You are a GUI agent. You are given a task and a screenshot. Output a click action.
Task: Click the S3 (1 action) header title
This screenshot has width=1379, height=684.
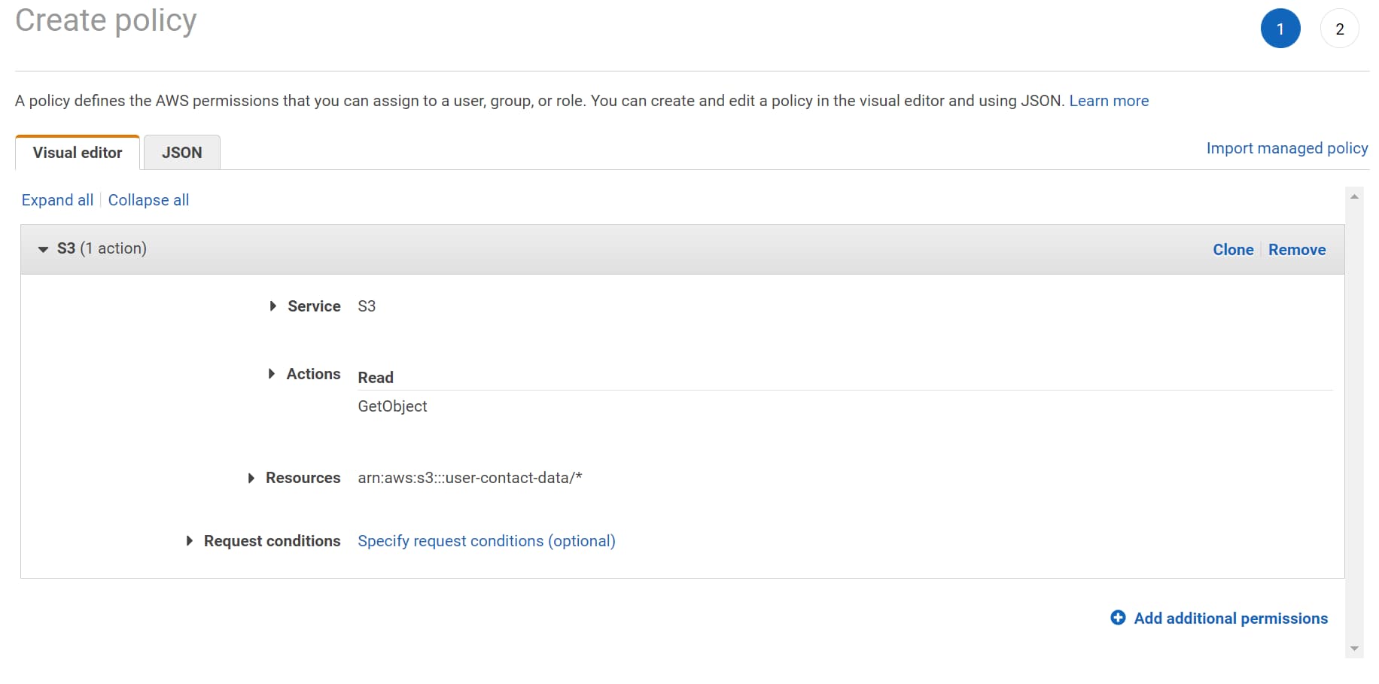coord(102,248)
